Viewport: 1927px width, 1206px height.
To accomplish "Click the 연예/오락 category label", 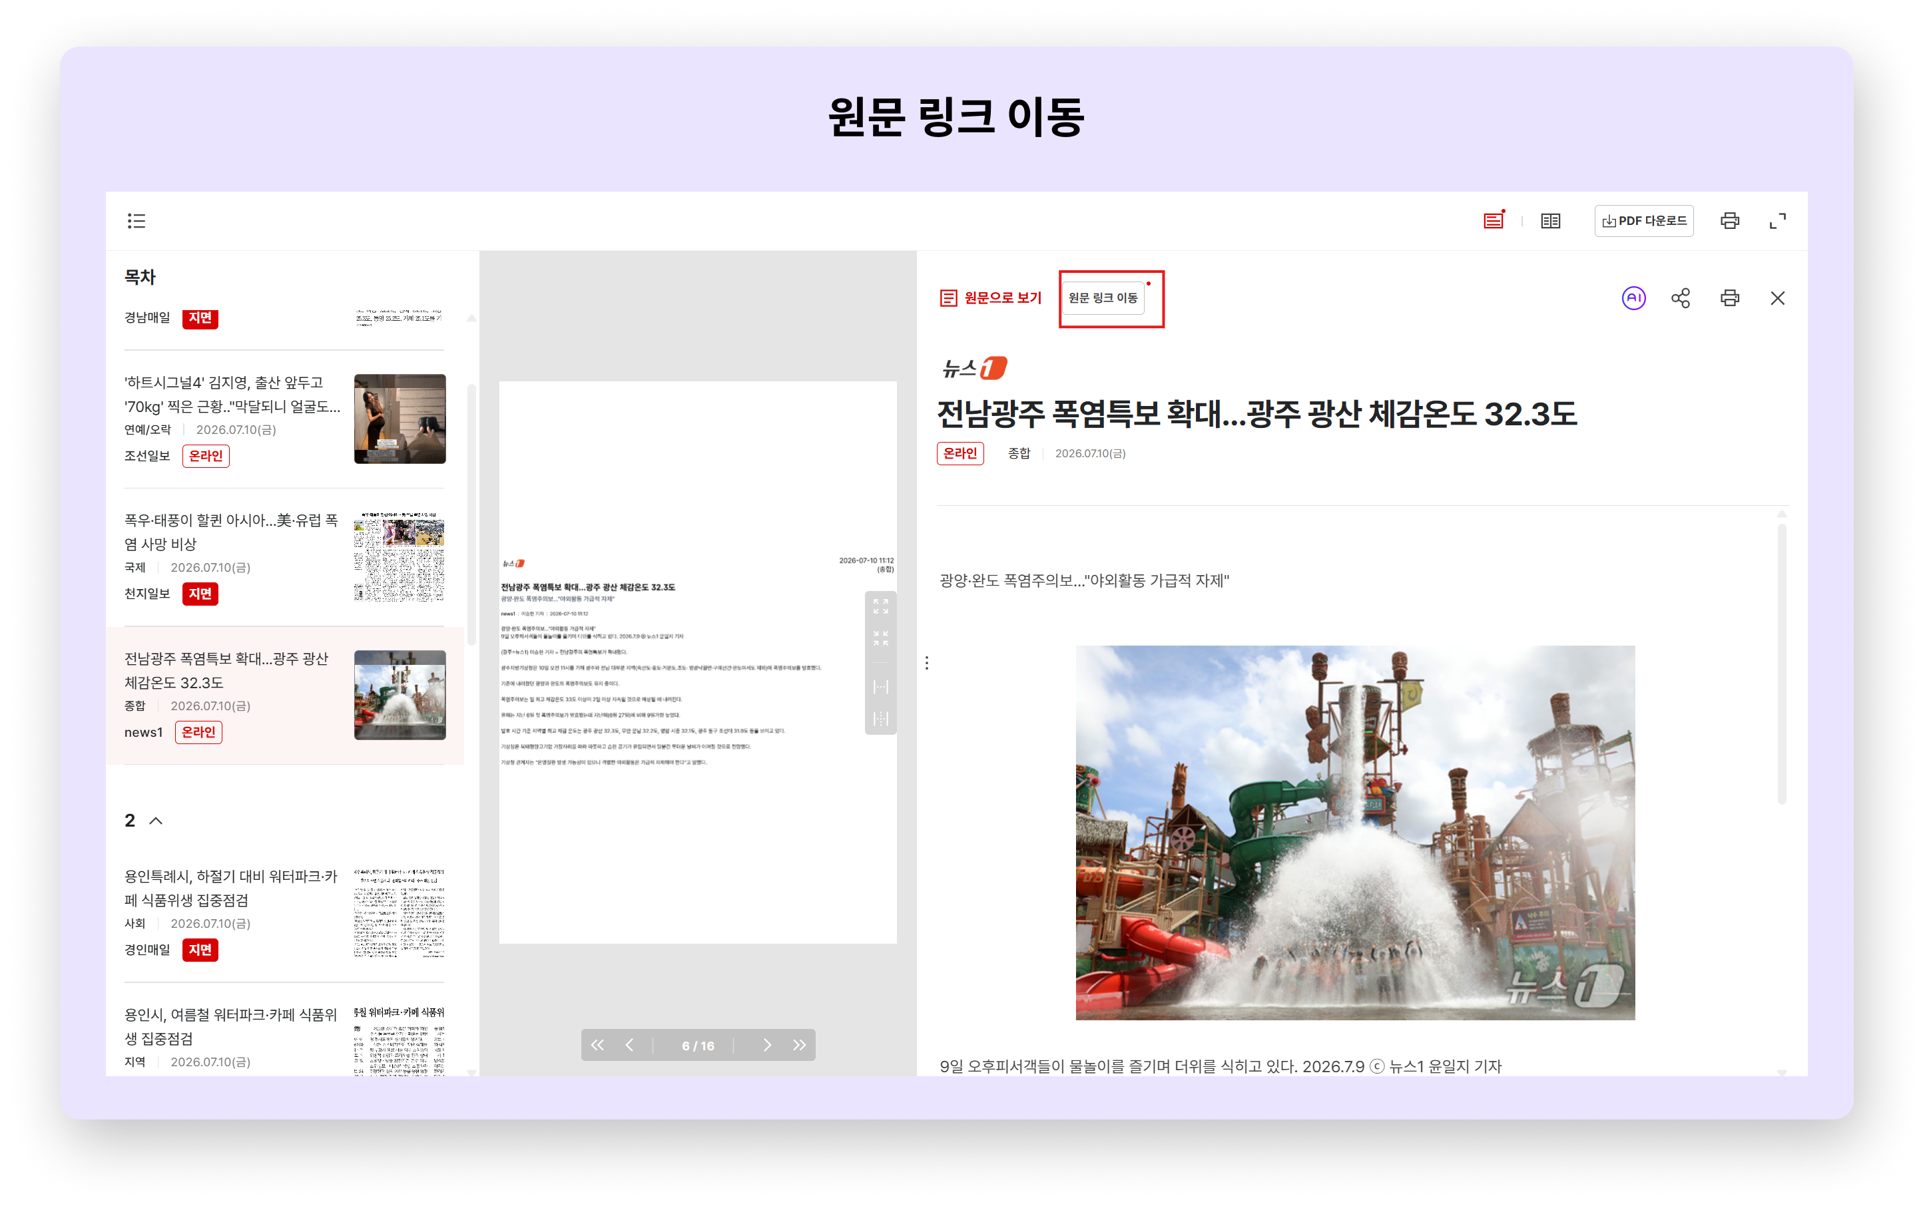I will point(148,429).
